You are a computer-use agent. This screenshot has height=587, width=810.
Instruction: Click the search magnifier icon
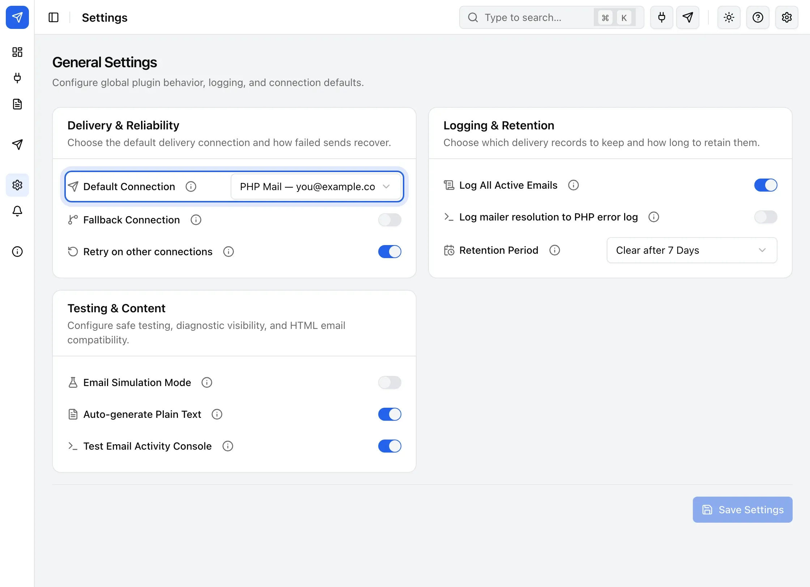click(x=473, y=17)
